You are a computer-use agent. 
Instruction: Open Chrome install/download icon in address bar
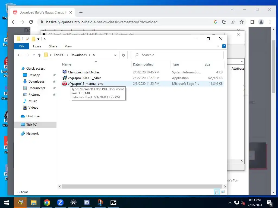coord(224,22)
